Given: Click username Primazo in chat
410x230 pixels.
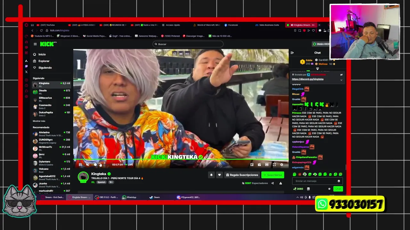Looking at the screenshot, I should point(296,113).
